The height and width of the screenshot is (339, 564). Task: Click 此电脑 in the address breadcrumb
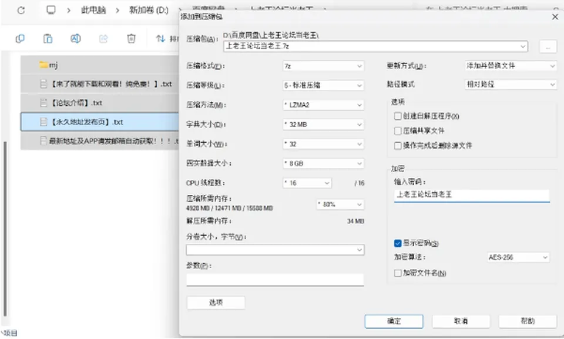93,10
